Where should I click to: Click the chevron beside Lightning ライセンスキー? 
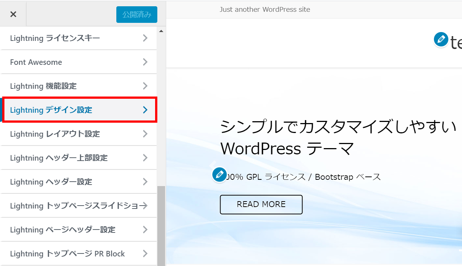(x=145, y=38)
